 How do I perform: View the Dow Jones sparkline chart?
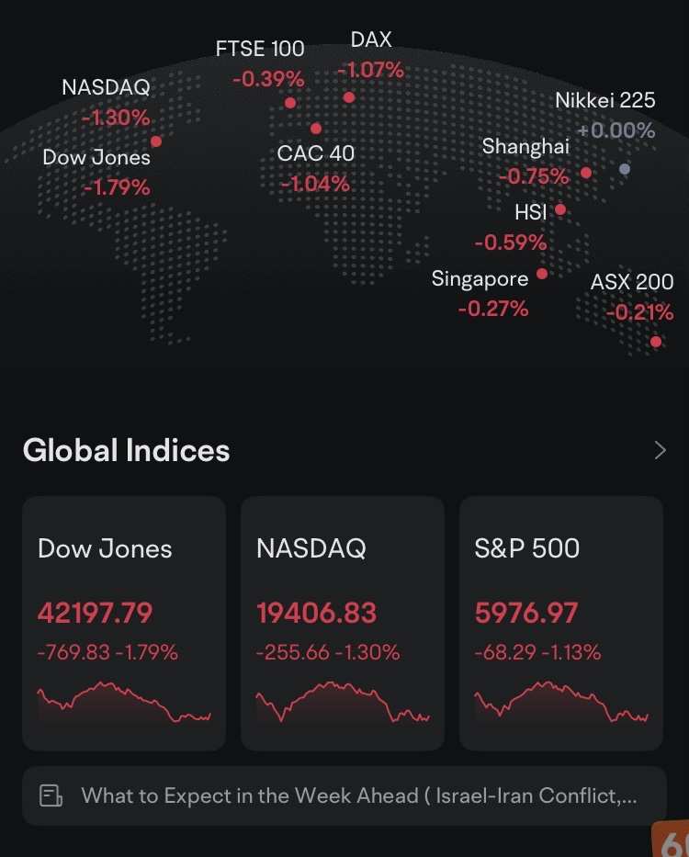124,704
